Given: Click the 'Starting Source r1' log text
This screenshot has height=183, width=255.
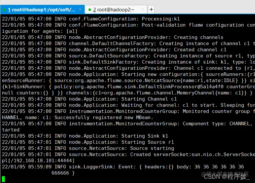Looking at the screenshot, I should pyautogui.click(x=148, y=142).
